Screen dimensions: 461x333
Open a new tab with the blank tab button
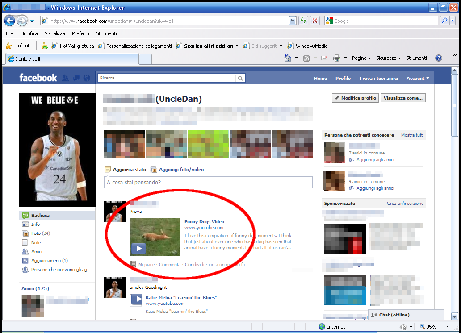(145, 59)
